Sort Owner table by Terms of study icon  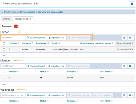pyautogui.click(x=132, y=43)
